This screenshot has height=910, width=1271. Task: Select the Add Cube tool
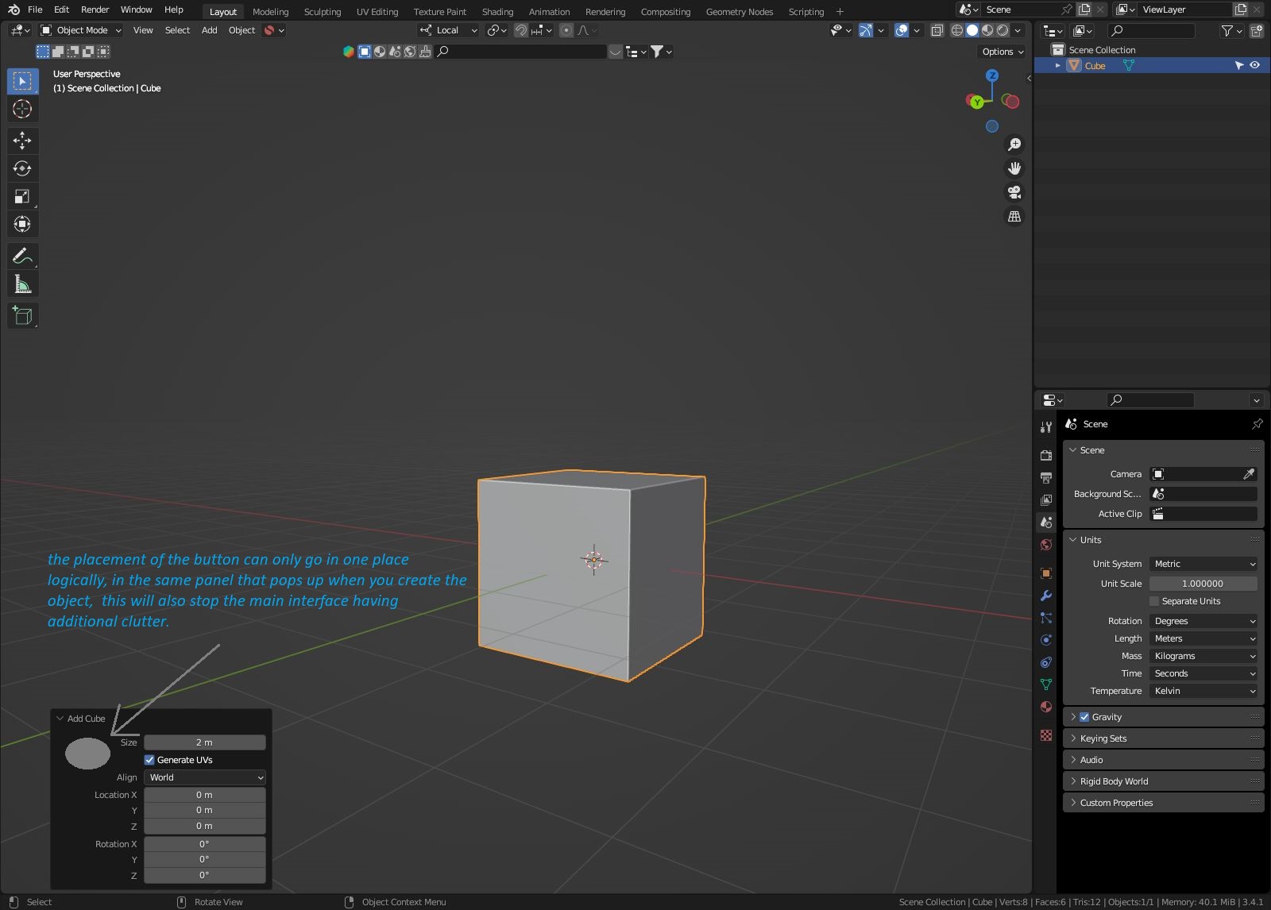click(x=22, y=315)
